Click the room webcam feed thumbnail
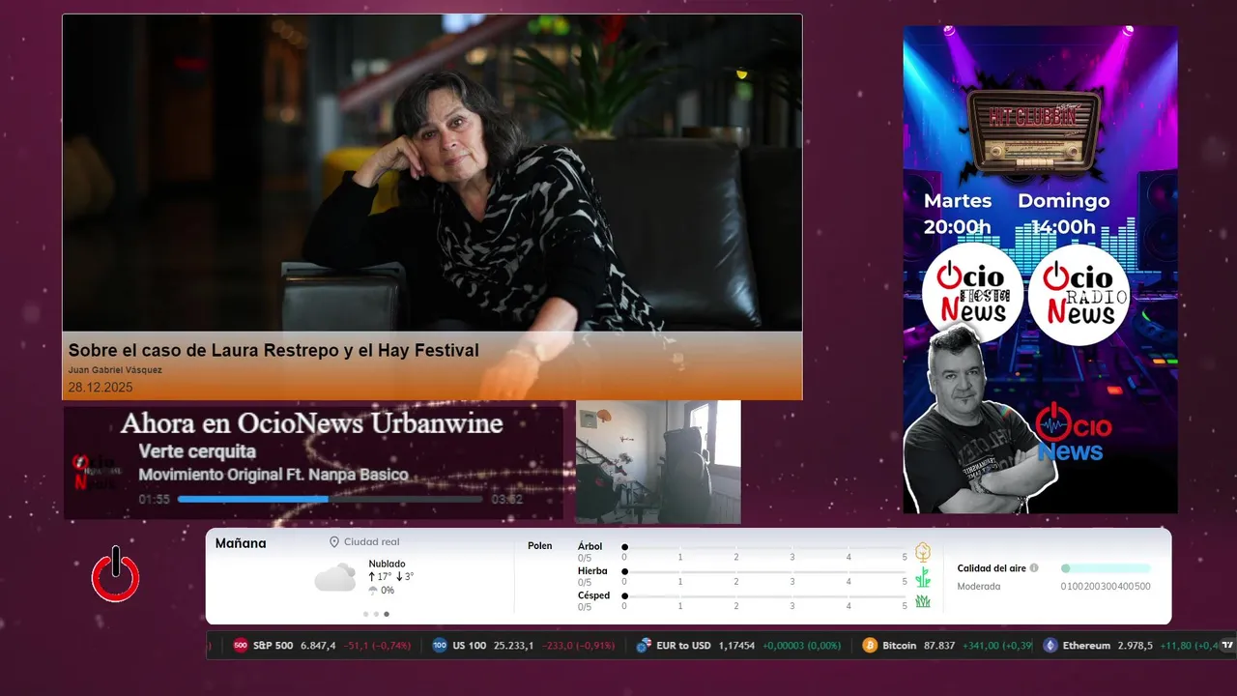 [658, 462]
